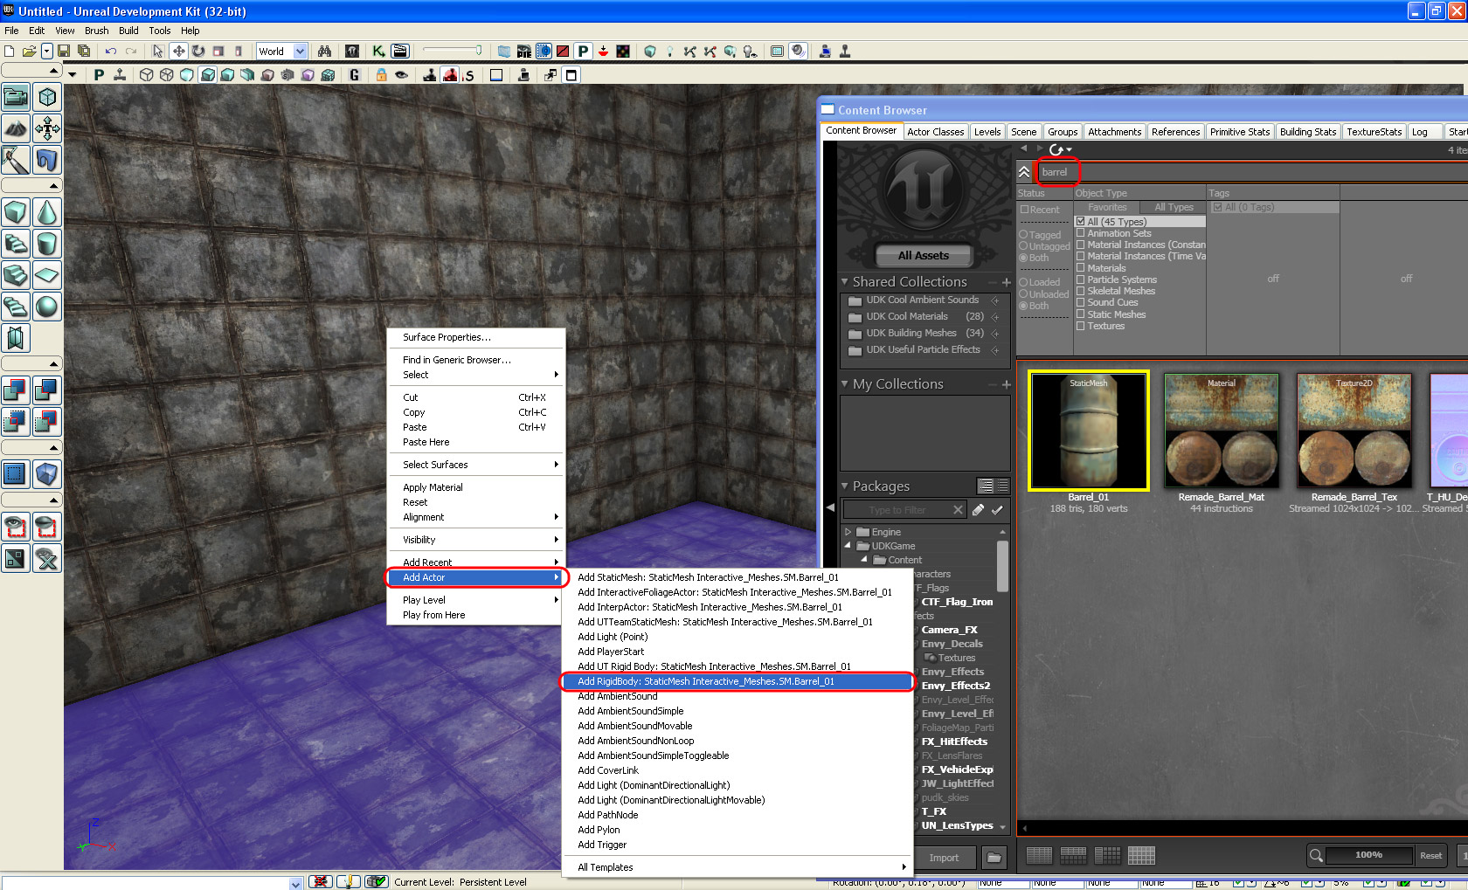Viewport: 1468px width, 890px height.
Task: Click the CSG Deintersect icon
Action: (x=47, y=422)
